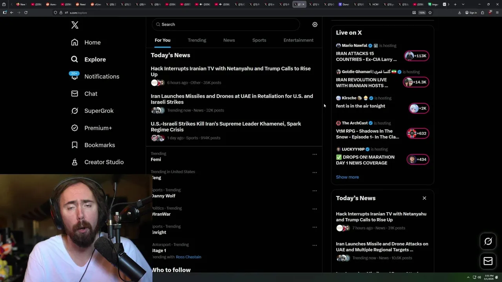Open Chat from the sidebar
Image resolution: width=502 pixels, height=282 pixels.
click(x=84, y=94)
